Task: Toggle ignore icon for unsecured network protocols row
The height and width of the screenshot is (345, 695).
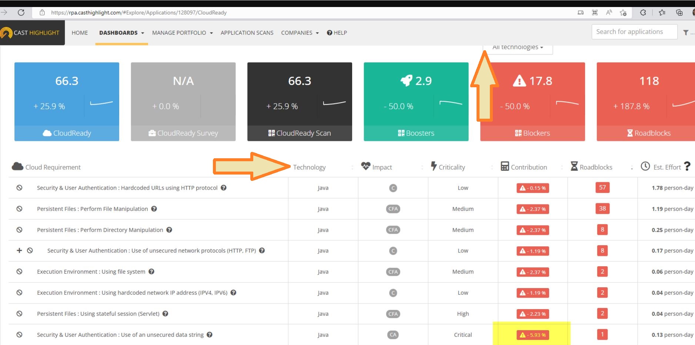Action: [x=30, y=250]
